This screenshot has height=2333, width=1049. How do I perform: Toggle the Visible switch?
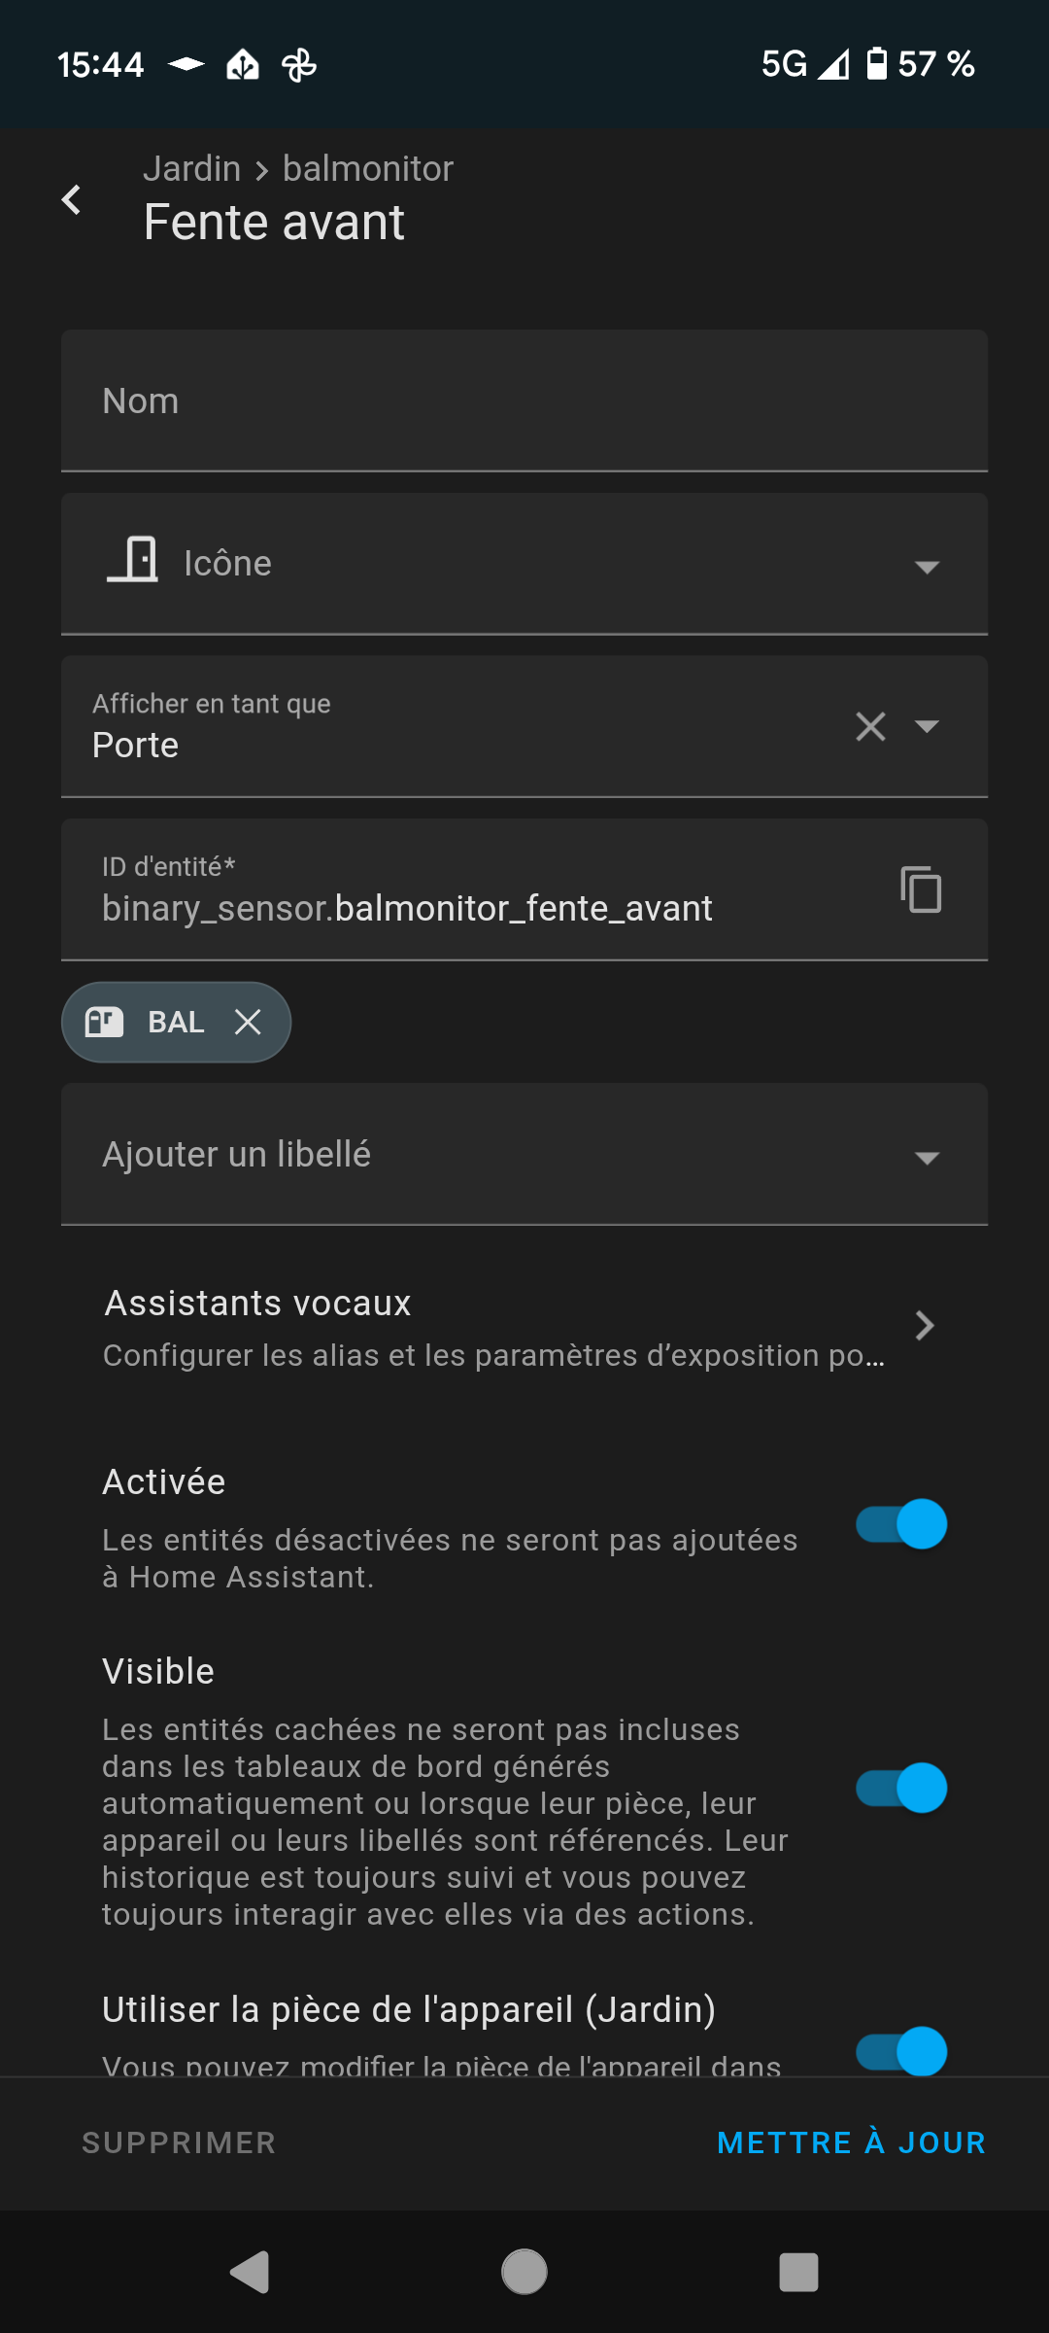click(901, 1788)
